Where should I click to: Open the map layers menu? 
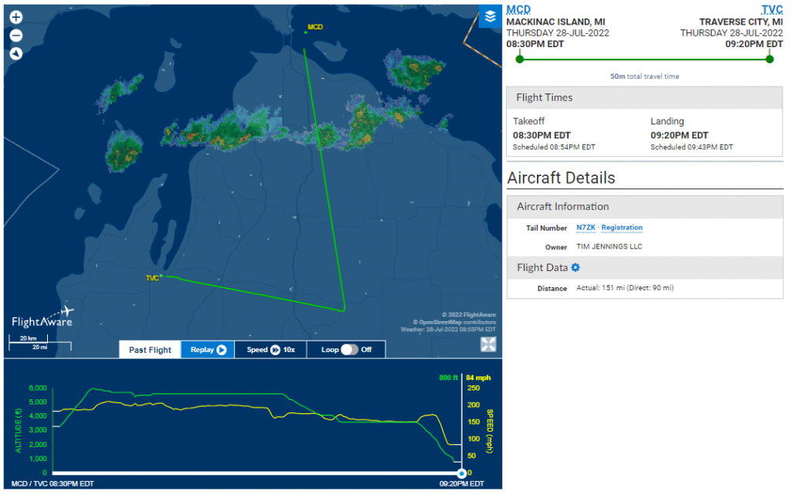coord(490,16)
